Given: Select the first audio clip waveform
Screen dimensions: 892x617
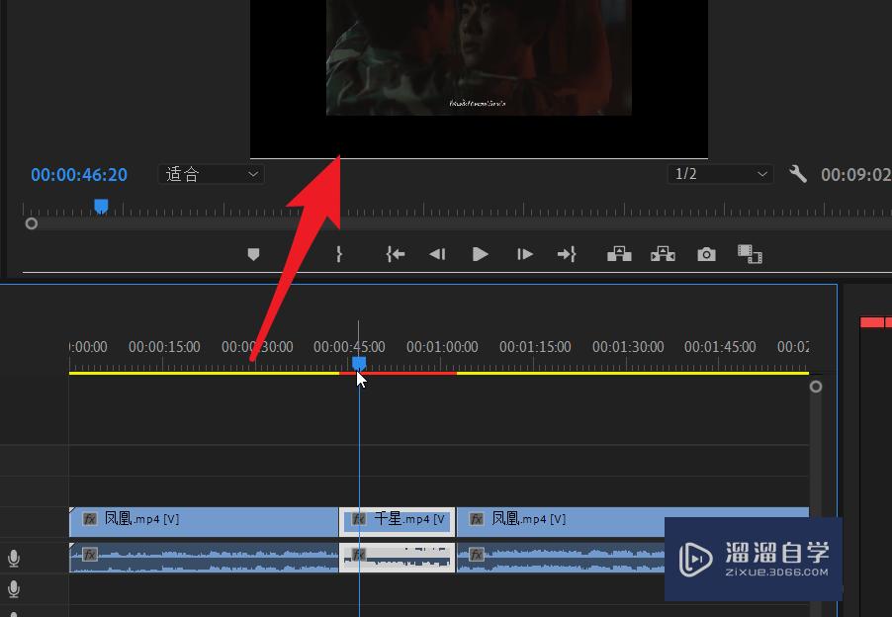Looking at the screenshot, I should (x=204, y=558).
